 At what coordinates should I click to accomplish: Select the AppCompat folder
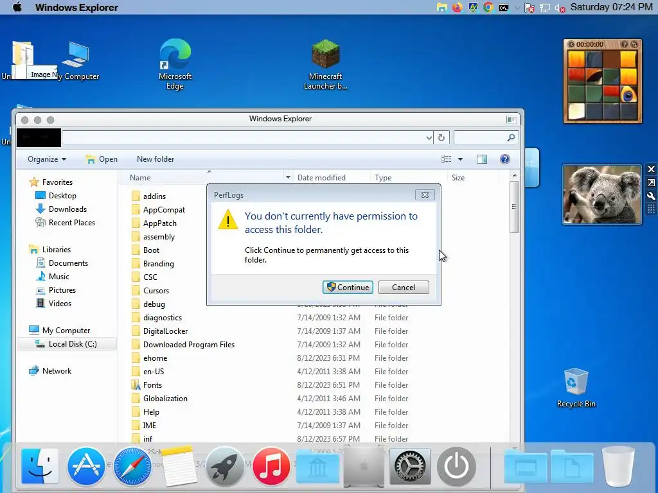click(x=159, y=210)
